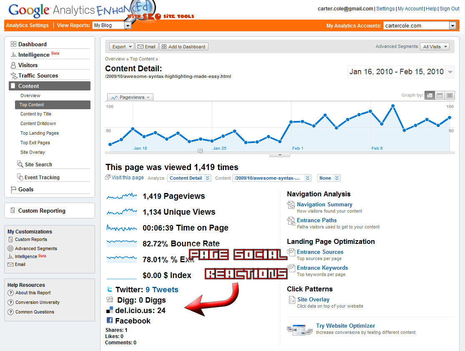
Task: Click the Visitors person icon
Action: [x=13, y=65]
